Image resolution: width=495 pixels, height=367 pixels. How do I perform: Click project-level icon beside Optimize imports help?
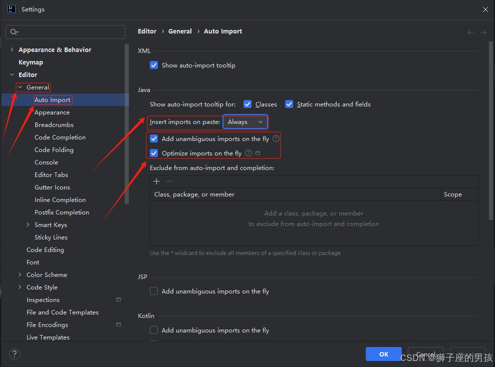(x=258, y=153)
